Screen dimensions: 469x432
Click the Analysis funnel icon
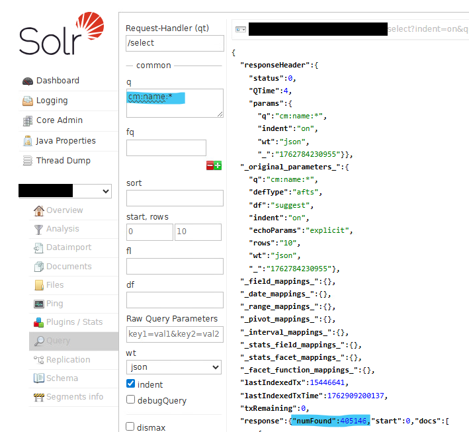pos(39,229)
